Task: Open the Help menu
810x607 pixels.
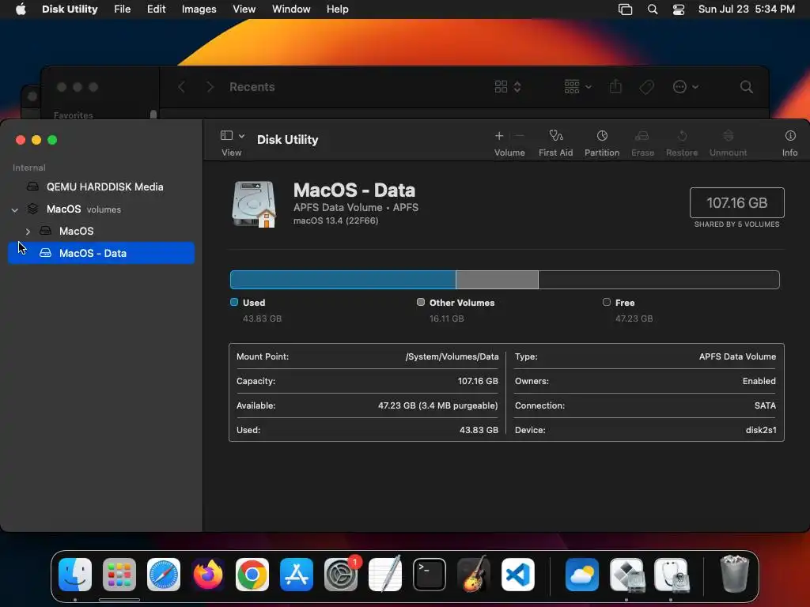Action: pyautogui.click(x=337, y=9)
